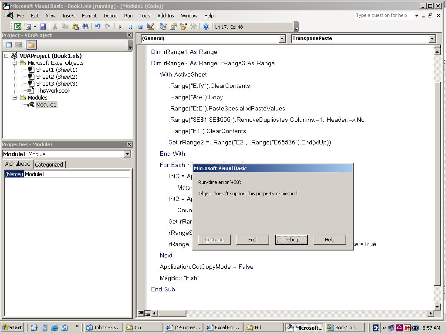Click the View Microsoft Excel icon

point(18,27)
